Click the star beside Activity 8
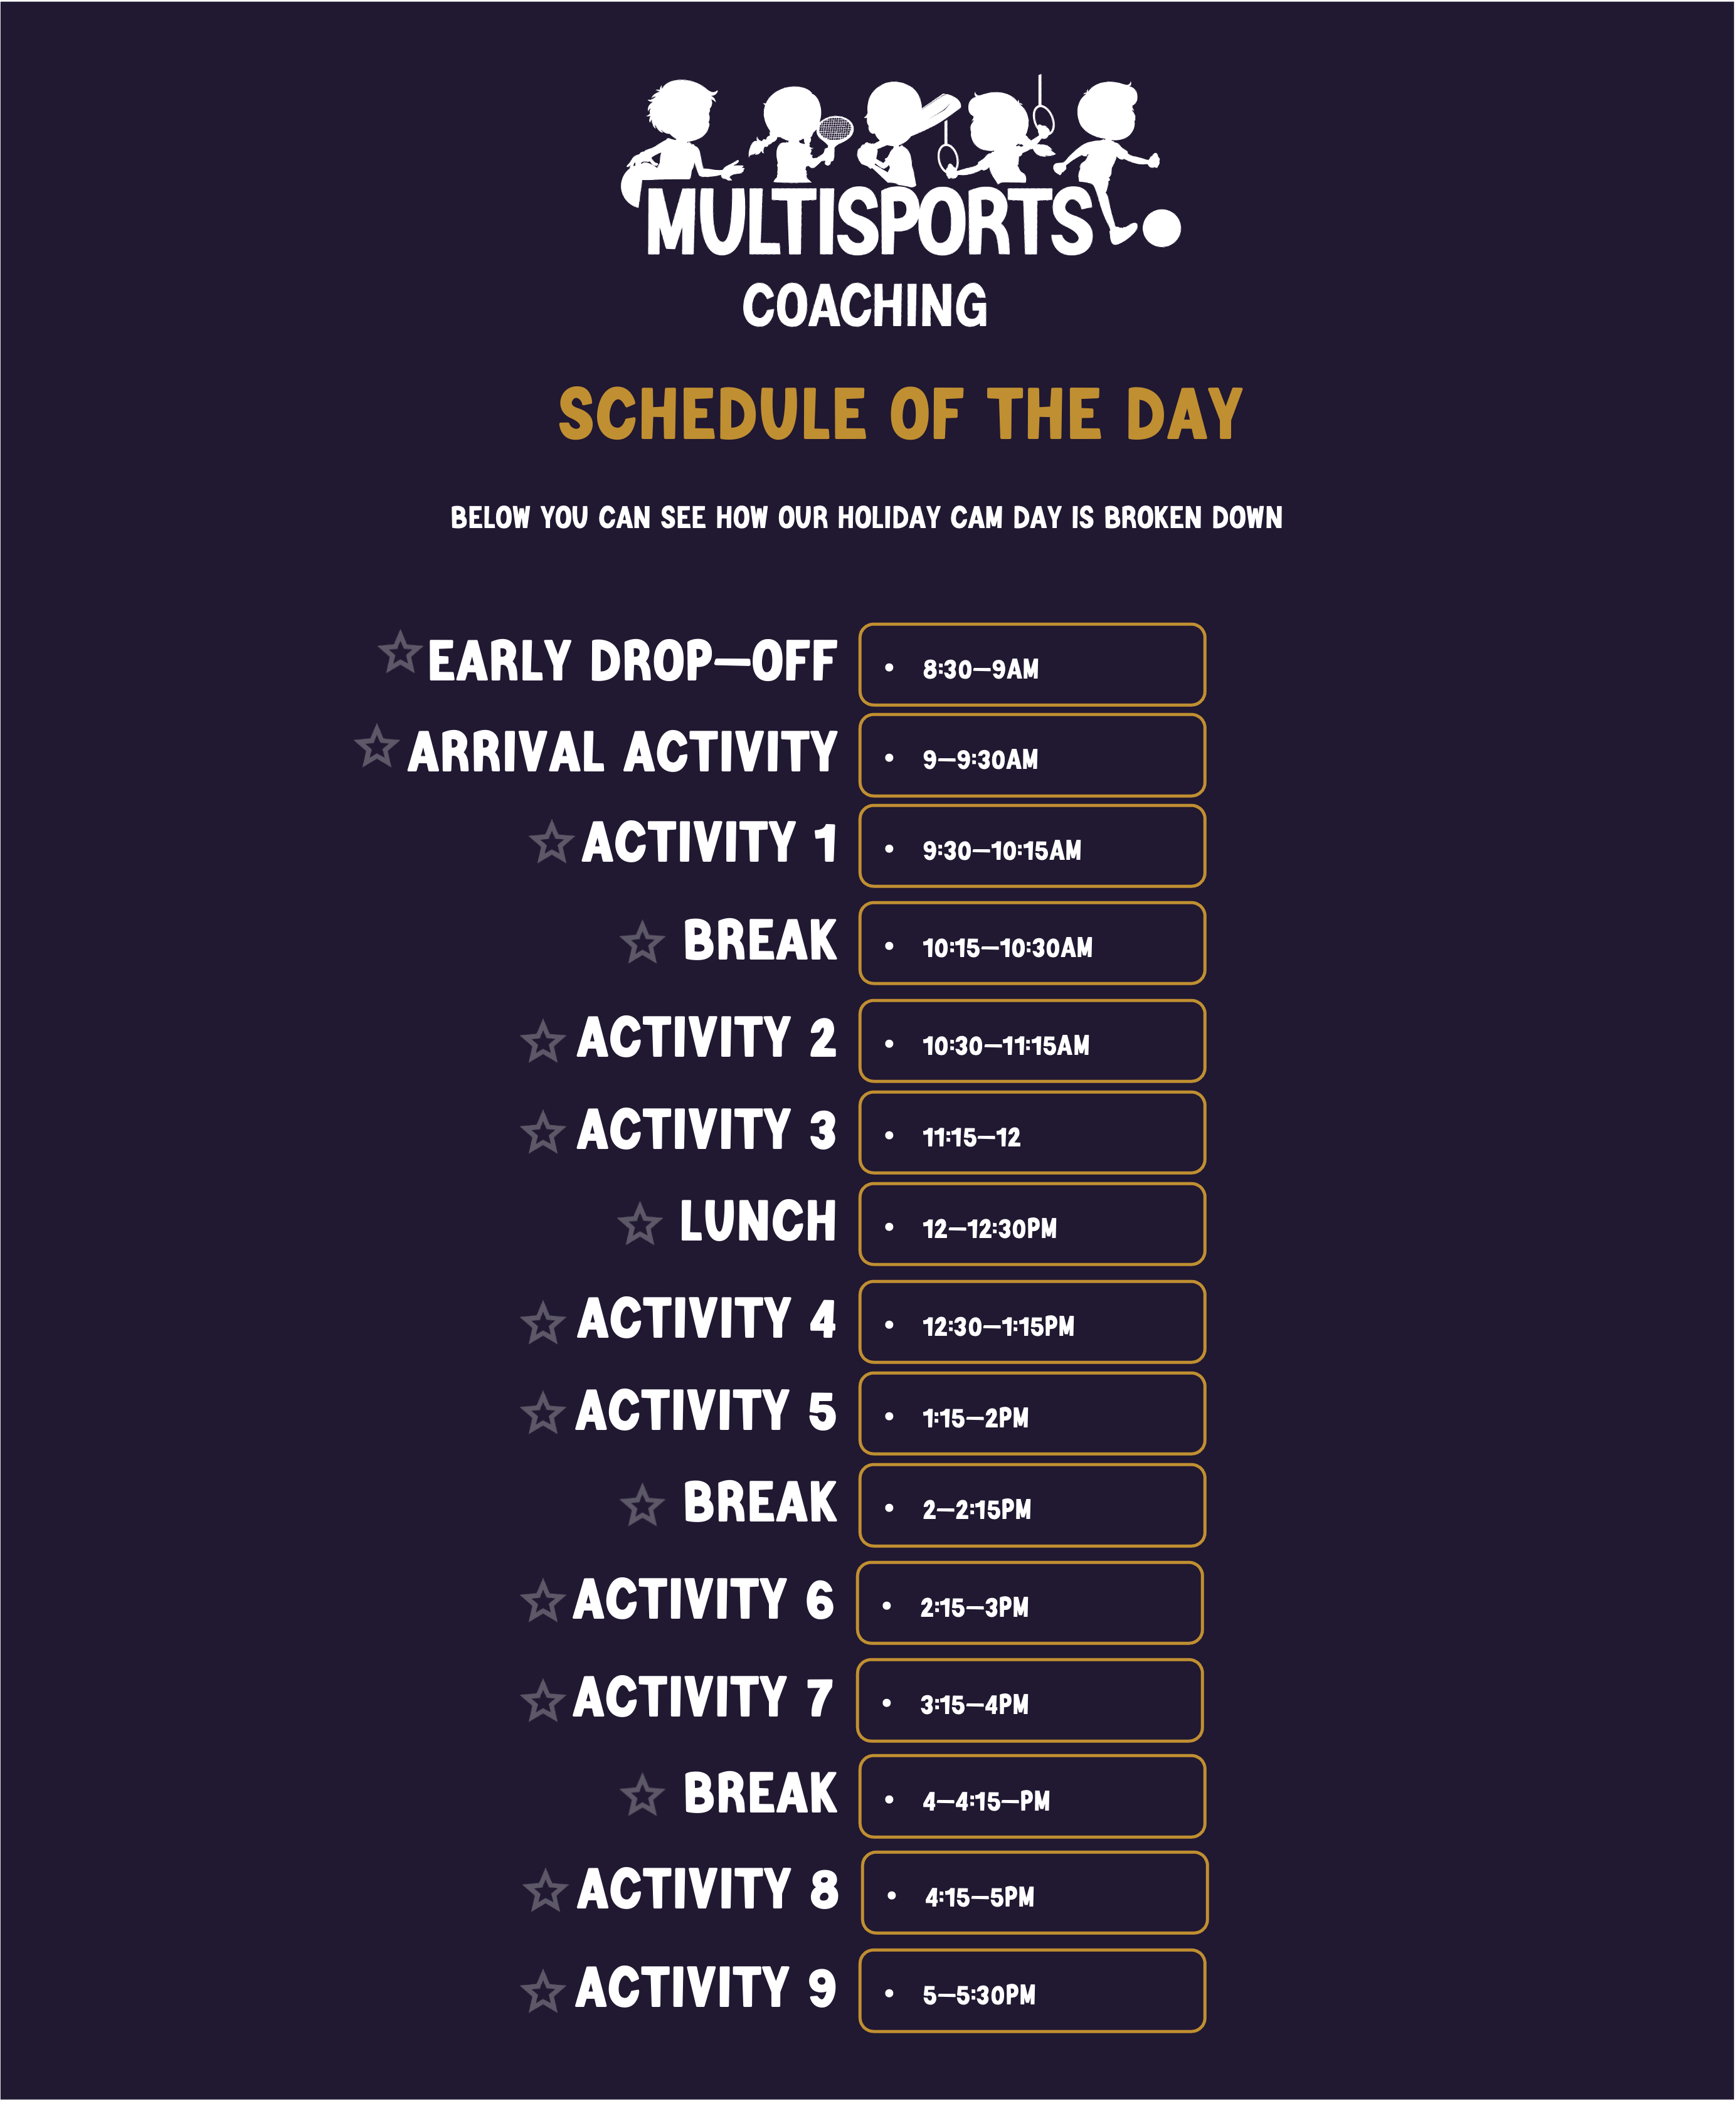Image resolution: width=1736 pixels, height=2101 pixels. (x=546, y=1891)
